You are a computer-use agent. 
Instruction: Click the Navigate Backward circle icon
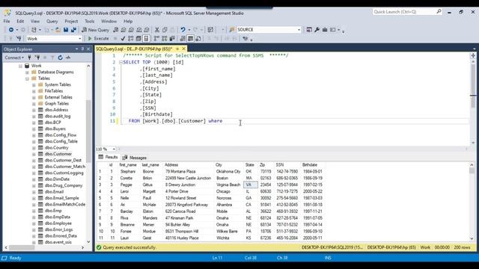(x=11, y=30)
